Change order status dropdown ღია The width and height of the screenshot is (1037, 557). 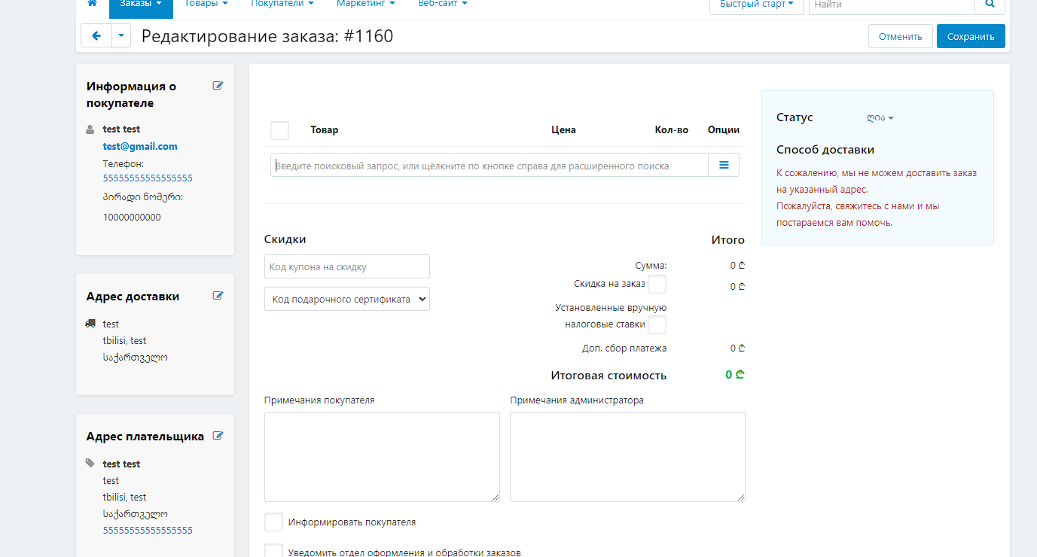880,118
